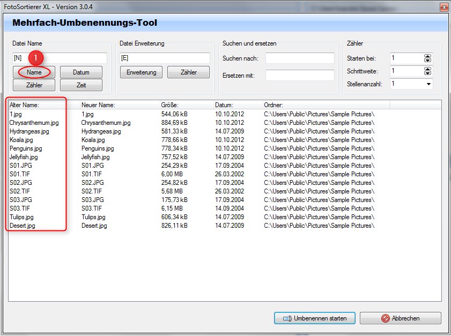451x336 pixels.
Task: Cancel with the Abbrechen button
Action: (x=401, y=318)
